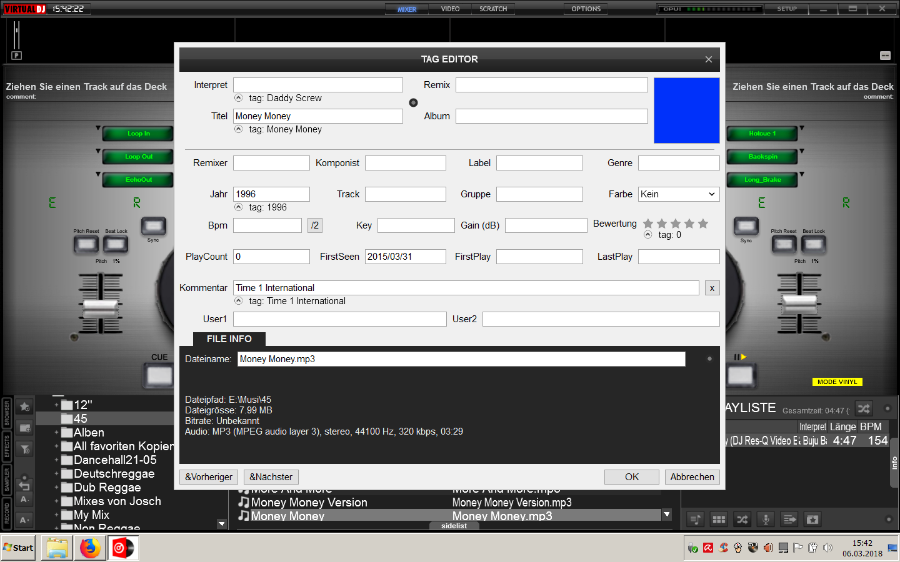Confirm tag editor with OK
The image size is (900, 562).
[632, 477]
